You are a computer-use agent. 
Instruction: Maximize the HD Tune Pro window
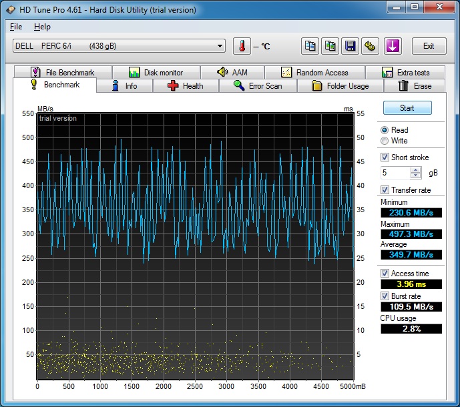pos(414,7)
